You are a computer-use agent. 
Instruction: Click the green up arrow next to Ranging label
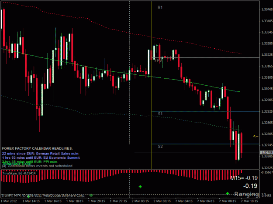(228, 193)
